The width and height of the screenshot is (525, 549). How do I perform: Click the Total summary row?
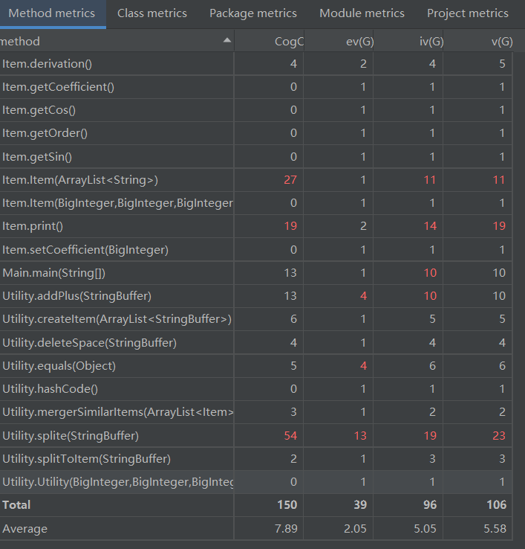point(256,505)
